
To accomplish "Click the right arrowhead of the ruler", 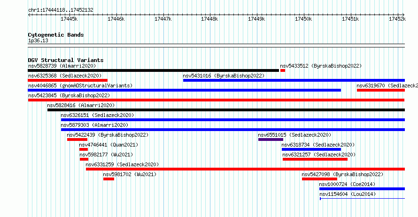I will [x=403, y=15].
